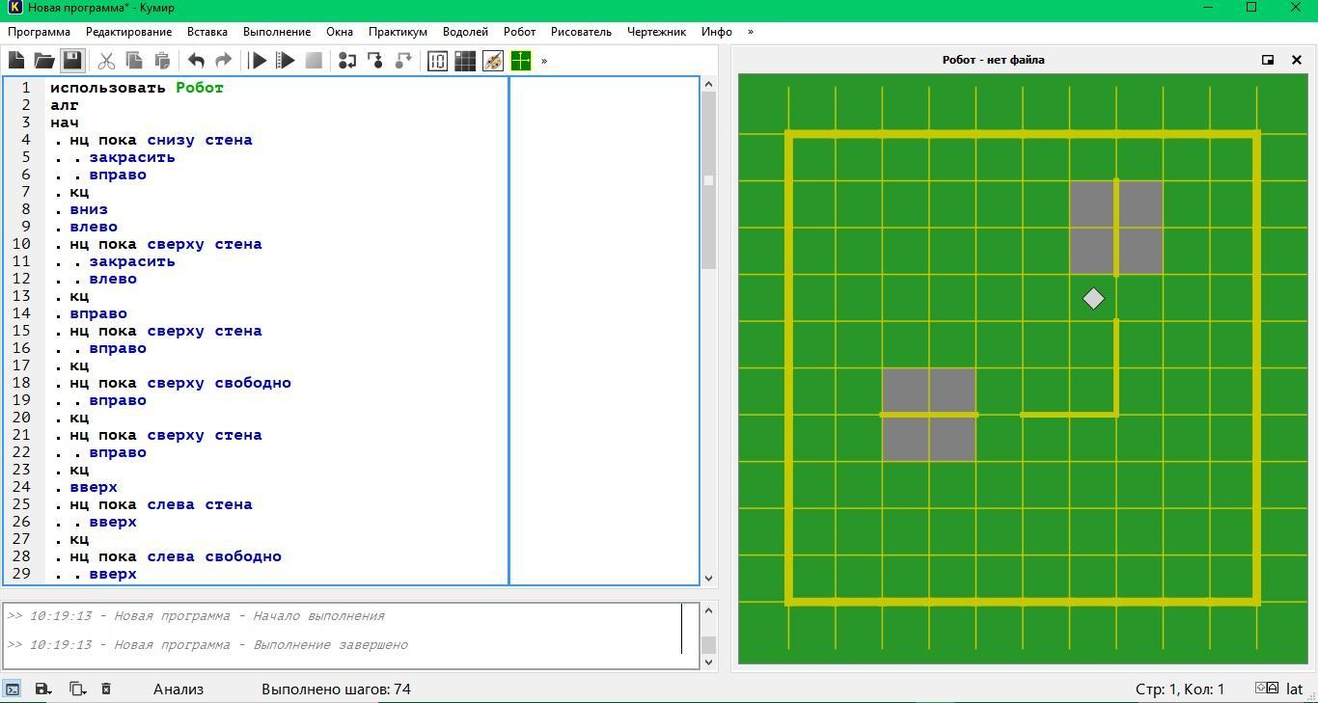Screen dimensions: 1318x703
Task: Open copy console output dropdown
Action: point(77,689)
